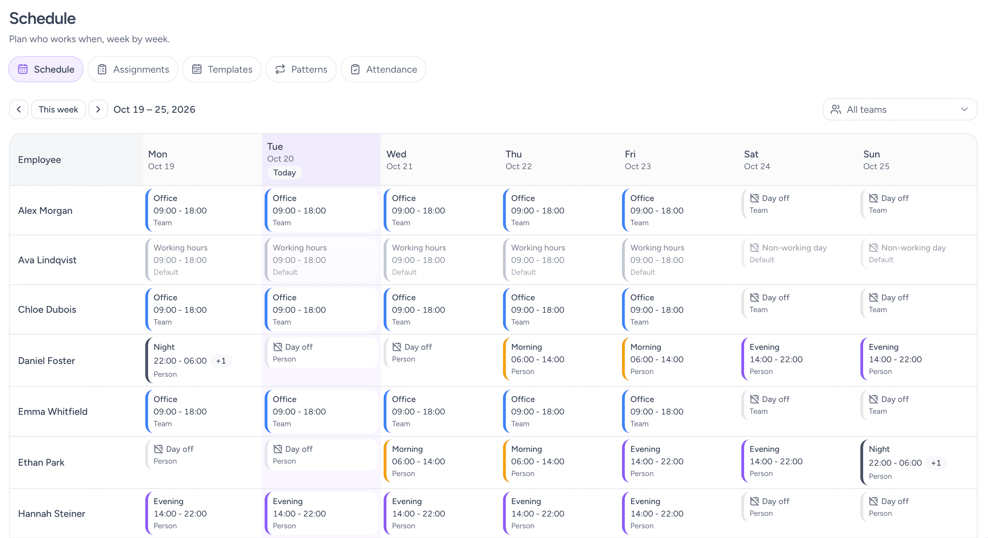
Task: Open the Patterns tab
Action: [x=301, y=70]
